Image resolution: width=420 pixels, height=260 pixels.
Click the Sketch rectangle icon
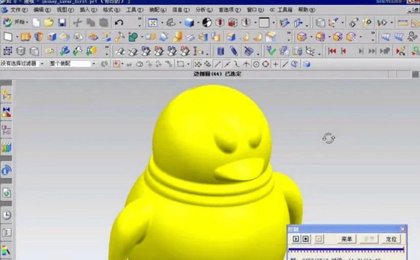pyautogui.click(x=8, y=37)
